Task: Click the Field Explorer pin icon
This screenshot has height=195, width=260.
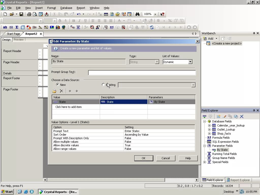Action: tap(254, 110)
